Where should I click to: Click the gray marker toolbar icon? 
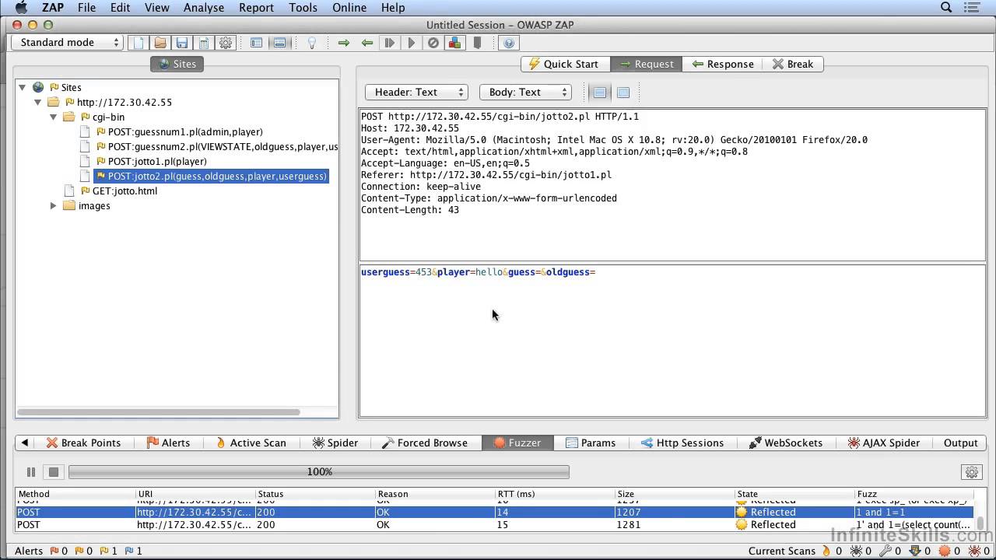tap(478, 43)
